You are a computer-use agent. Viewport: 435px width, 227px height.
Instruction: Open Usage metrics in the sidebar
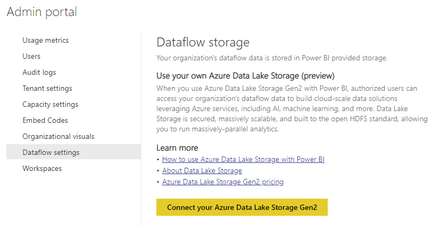45,41
